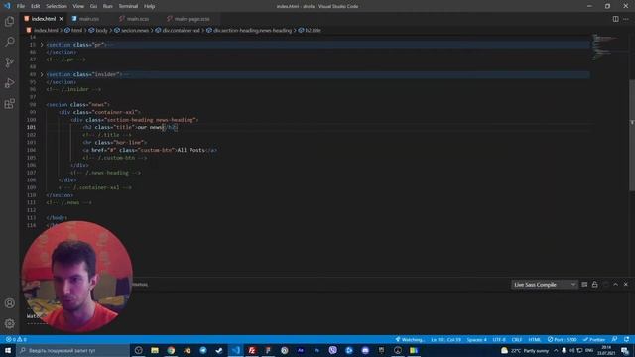Screen dimensions: 635x357
Task: Open Windows Start menu
Action: [x=8, y=350]
